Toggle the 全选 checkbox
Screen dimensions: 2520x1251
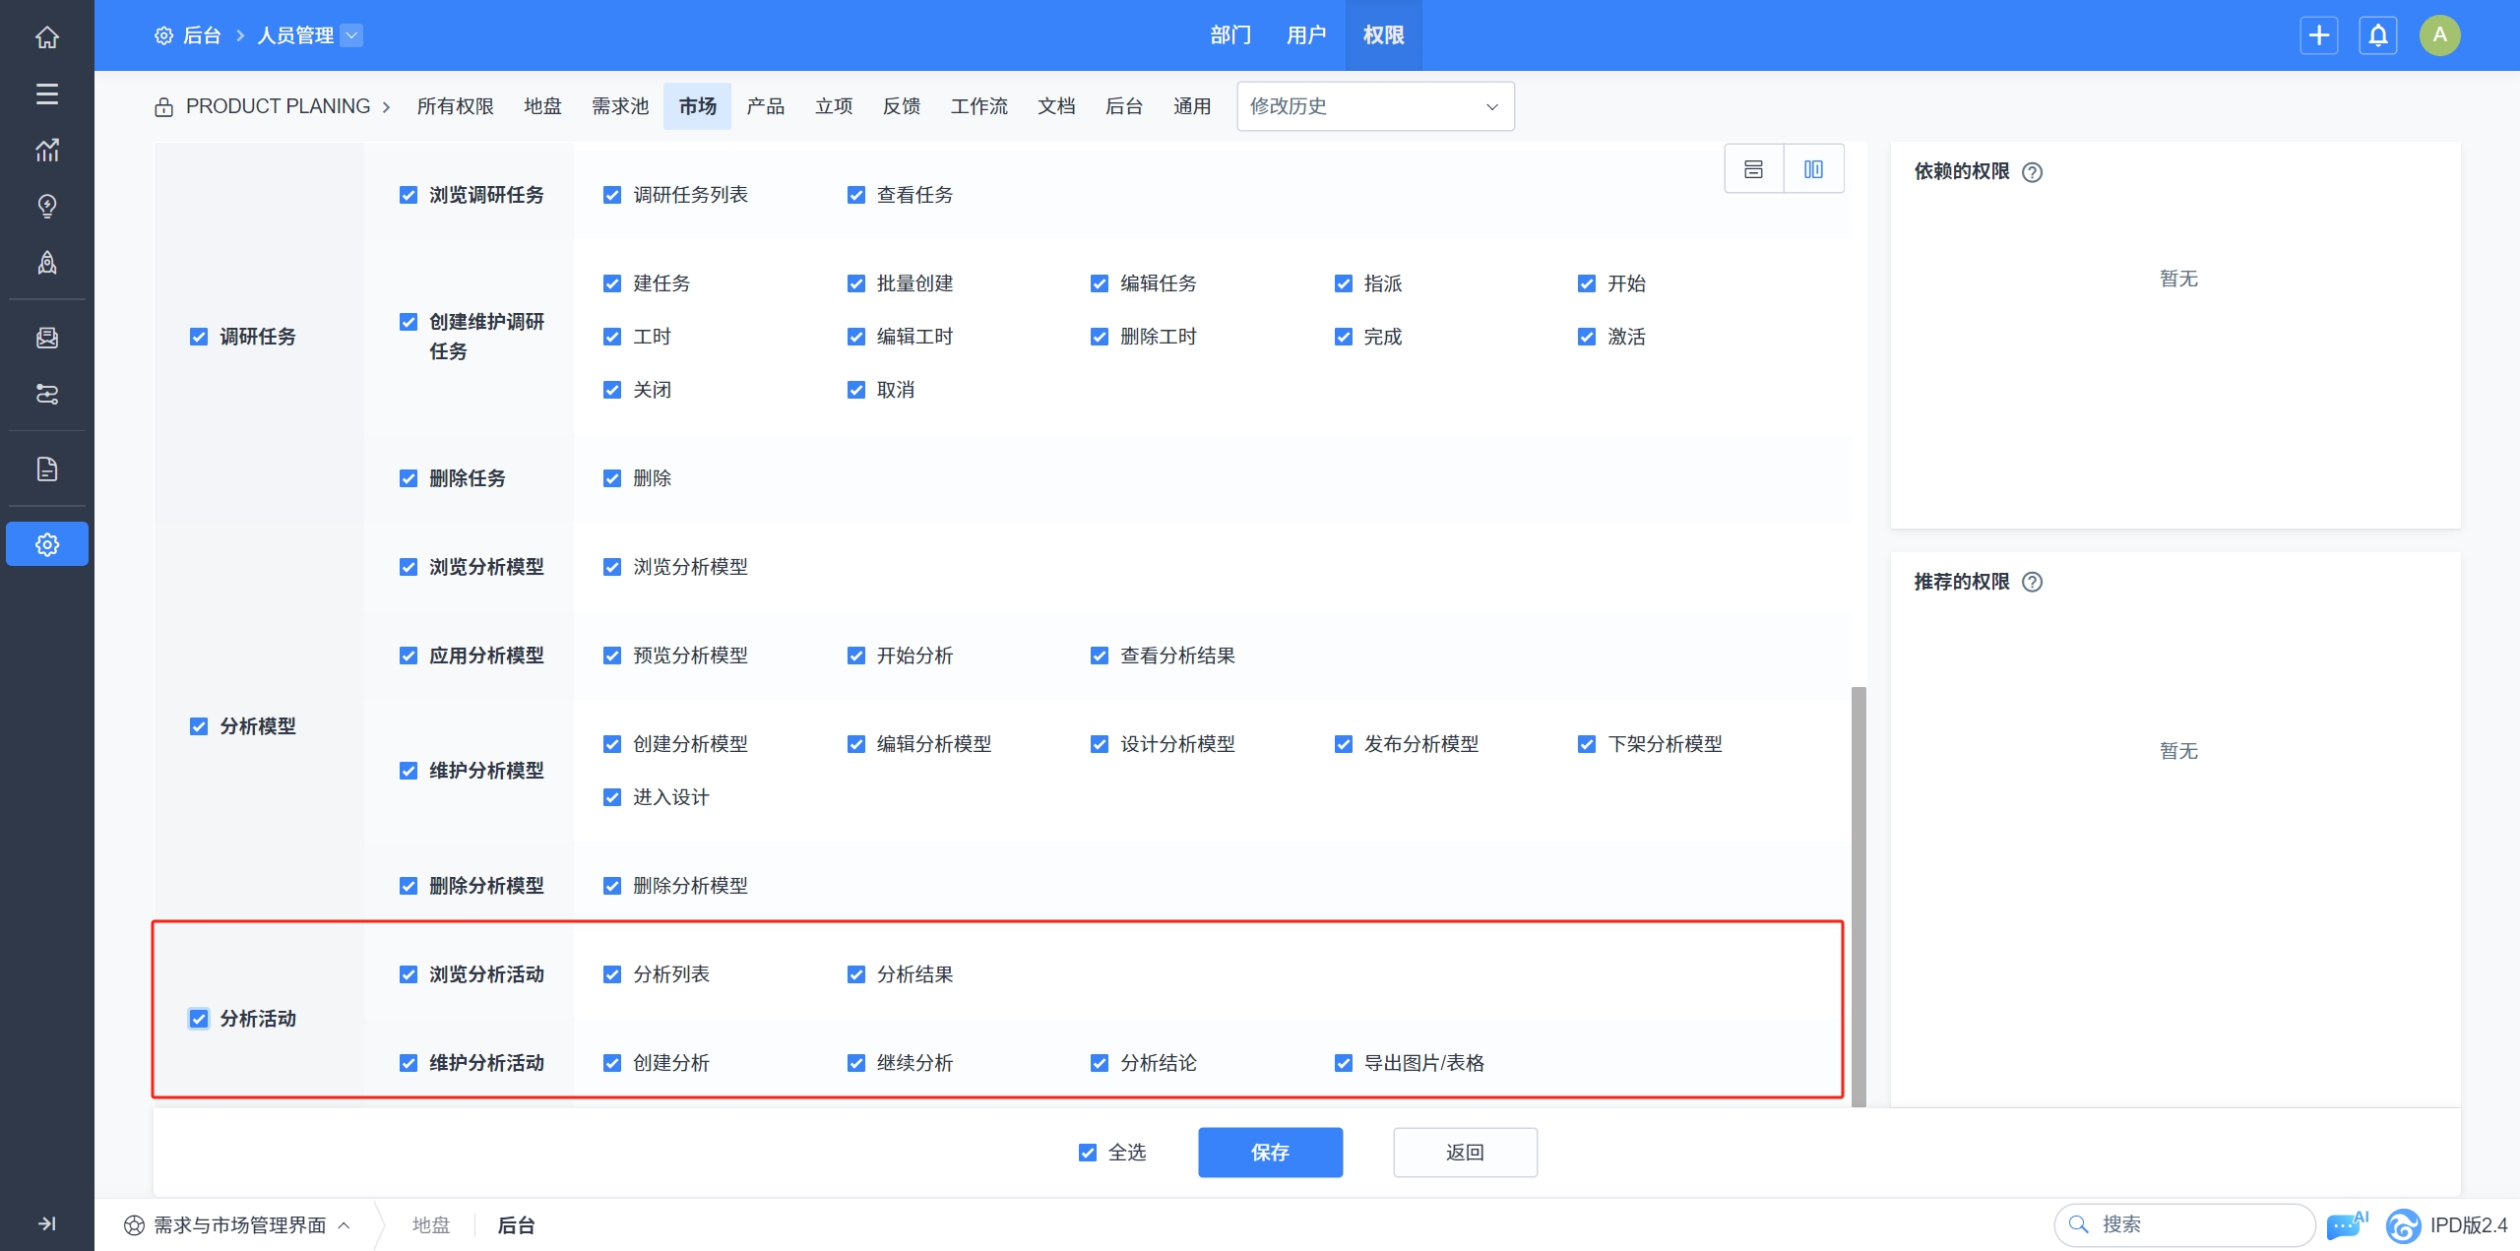click(1088, 1153)
